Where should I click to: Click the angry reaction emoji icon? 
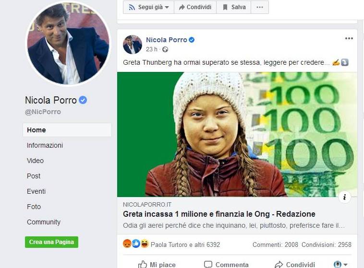point(127,244)
